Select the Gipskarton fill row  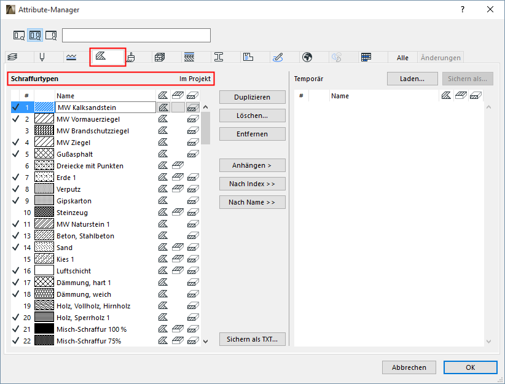pos(106,201)
